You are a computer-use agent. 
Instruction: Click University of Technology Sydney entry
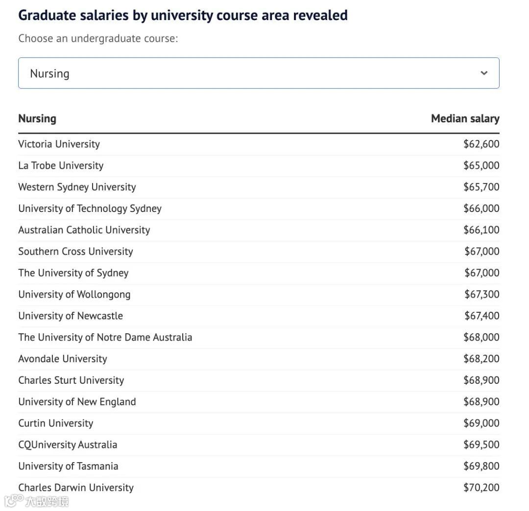(90, 209)
